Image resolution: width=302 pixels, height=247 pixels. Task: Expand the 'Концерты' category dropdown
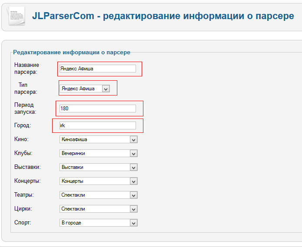98,181
